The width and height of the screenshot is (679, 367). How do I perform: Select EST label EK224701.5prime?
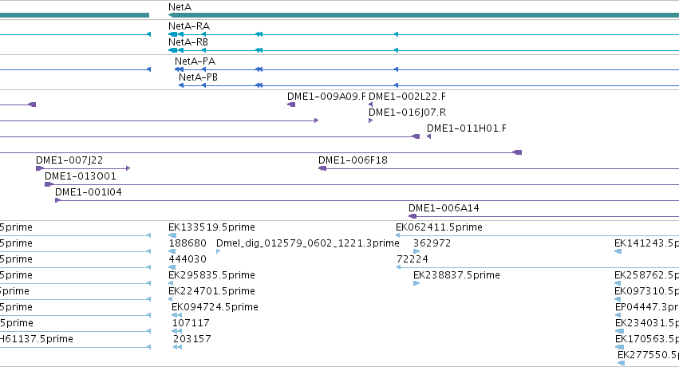pyautogui.click(x=211, y=291)
